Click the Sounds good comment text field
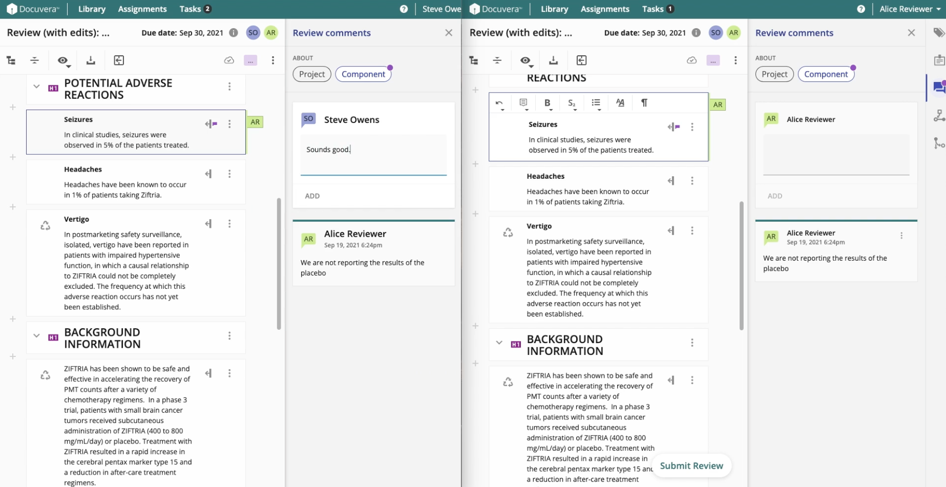Viewport: 946px width, 487px height. click(x=373, y=155)
